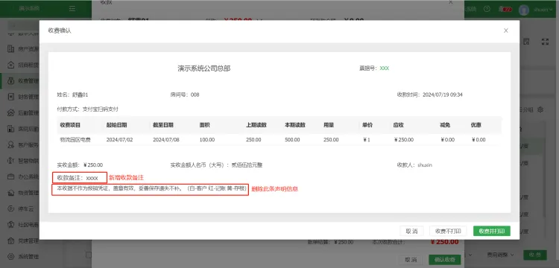
Task: Tick the checkbox beside the sidebar bottom
Action: [89, 255]
